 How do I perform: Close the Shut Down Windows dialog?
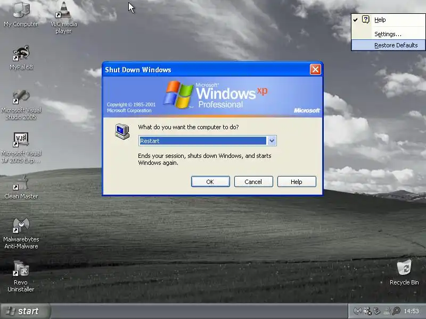pyautogui.click(x=315, y=70)
